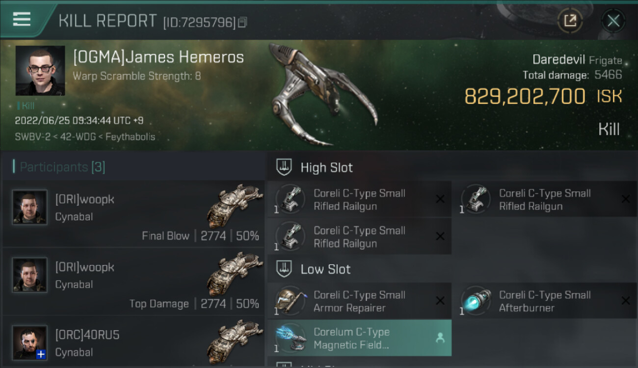Image resolution: width=638 pixels, height=368 pixels.
Task: Click the 40RU5 participant name
Action: tap(87, 335)
